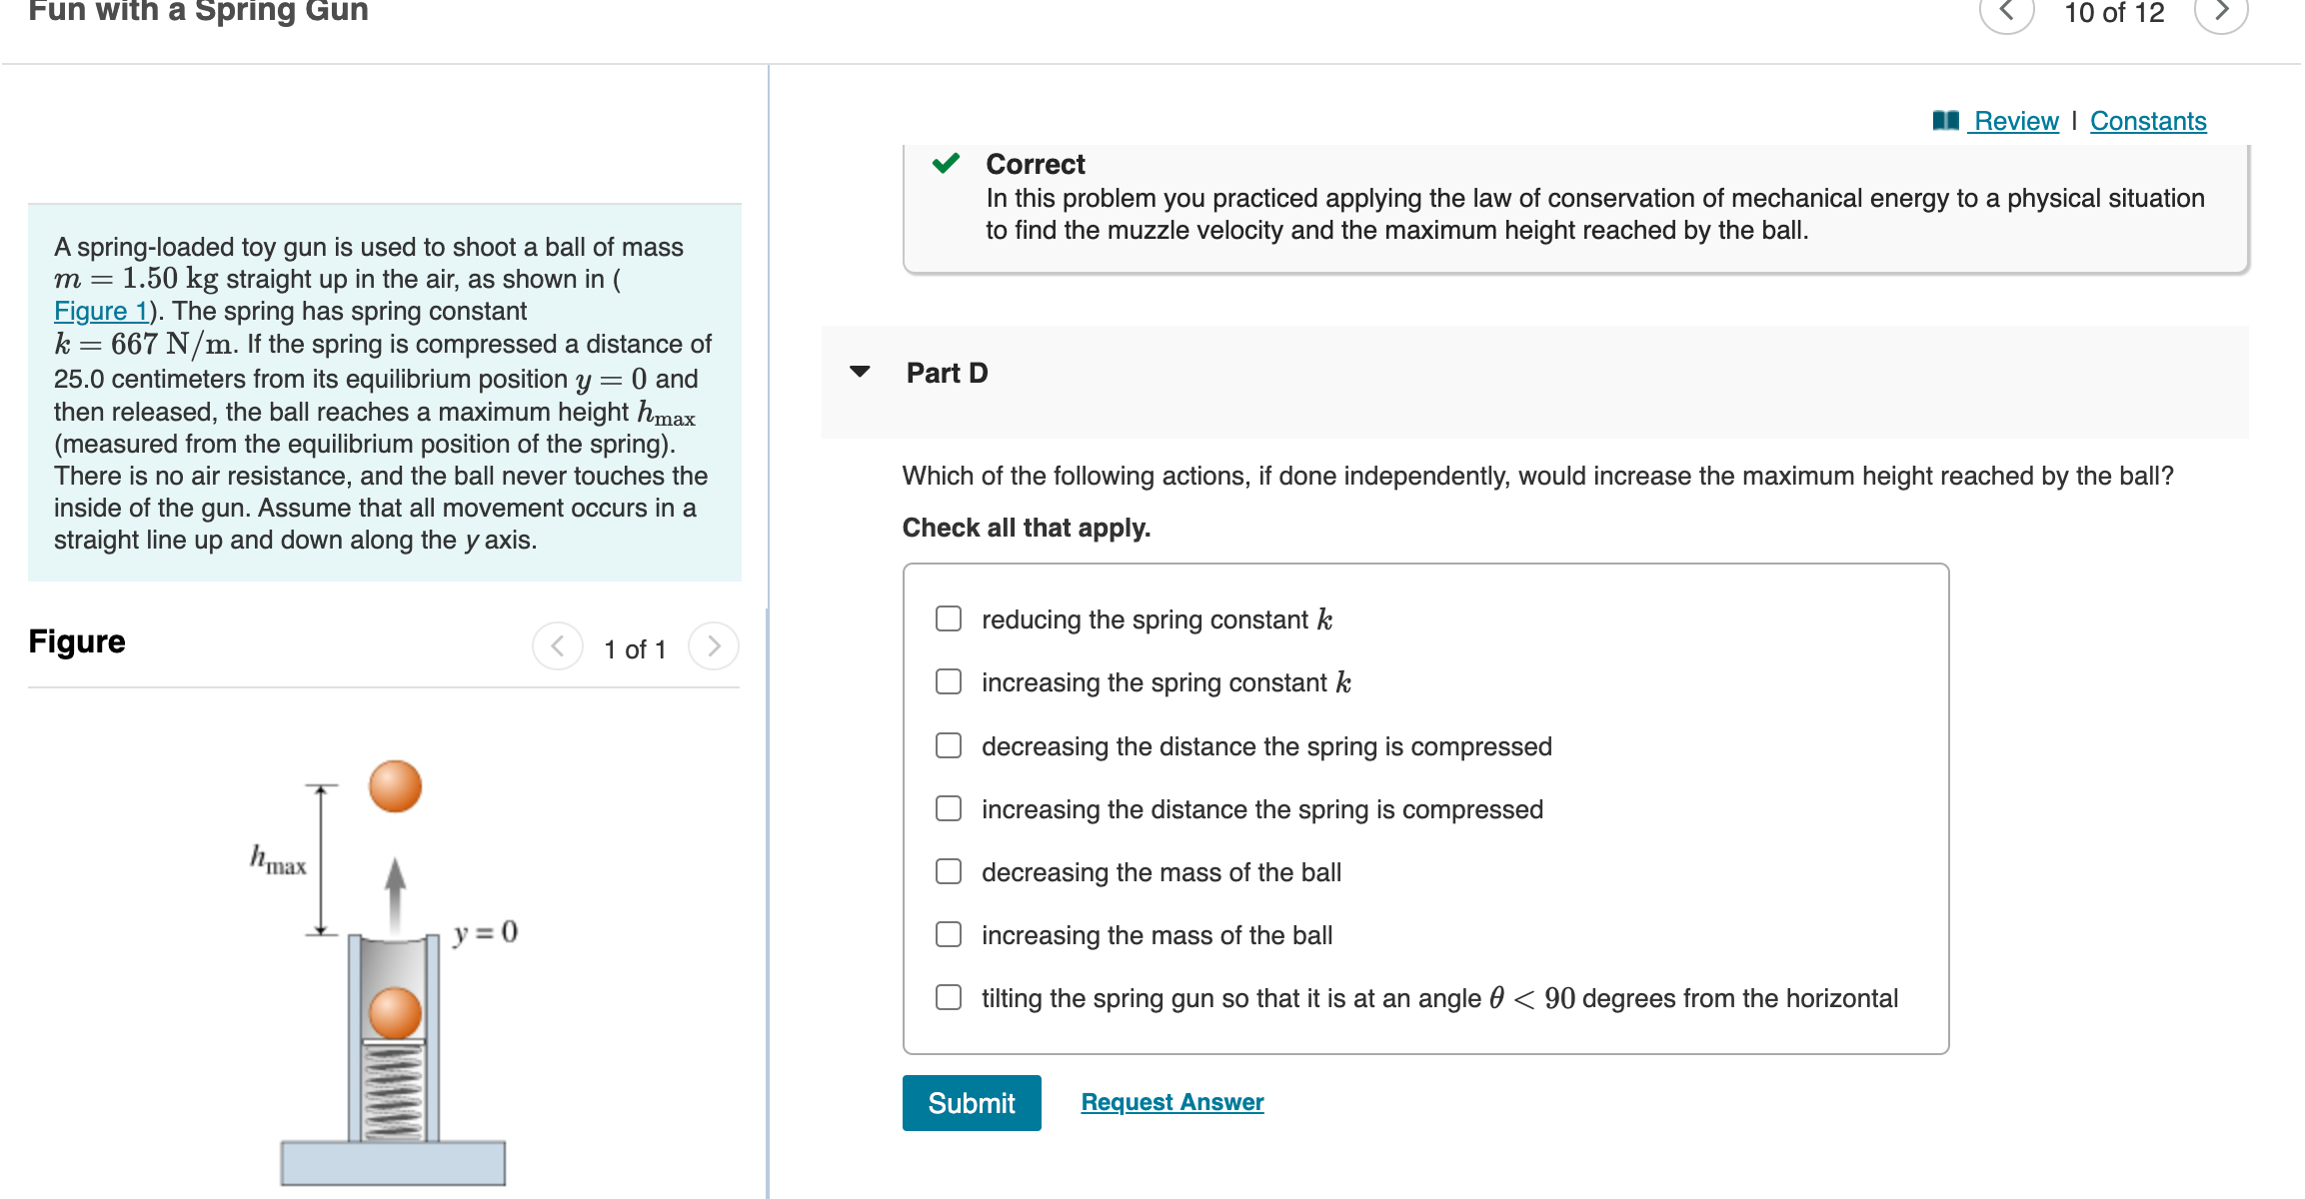
Task: Click the Request Answer link
Action: [1171, 1101]
